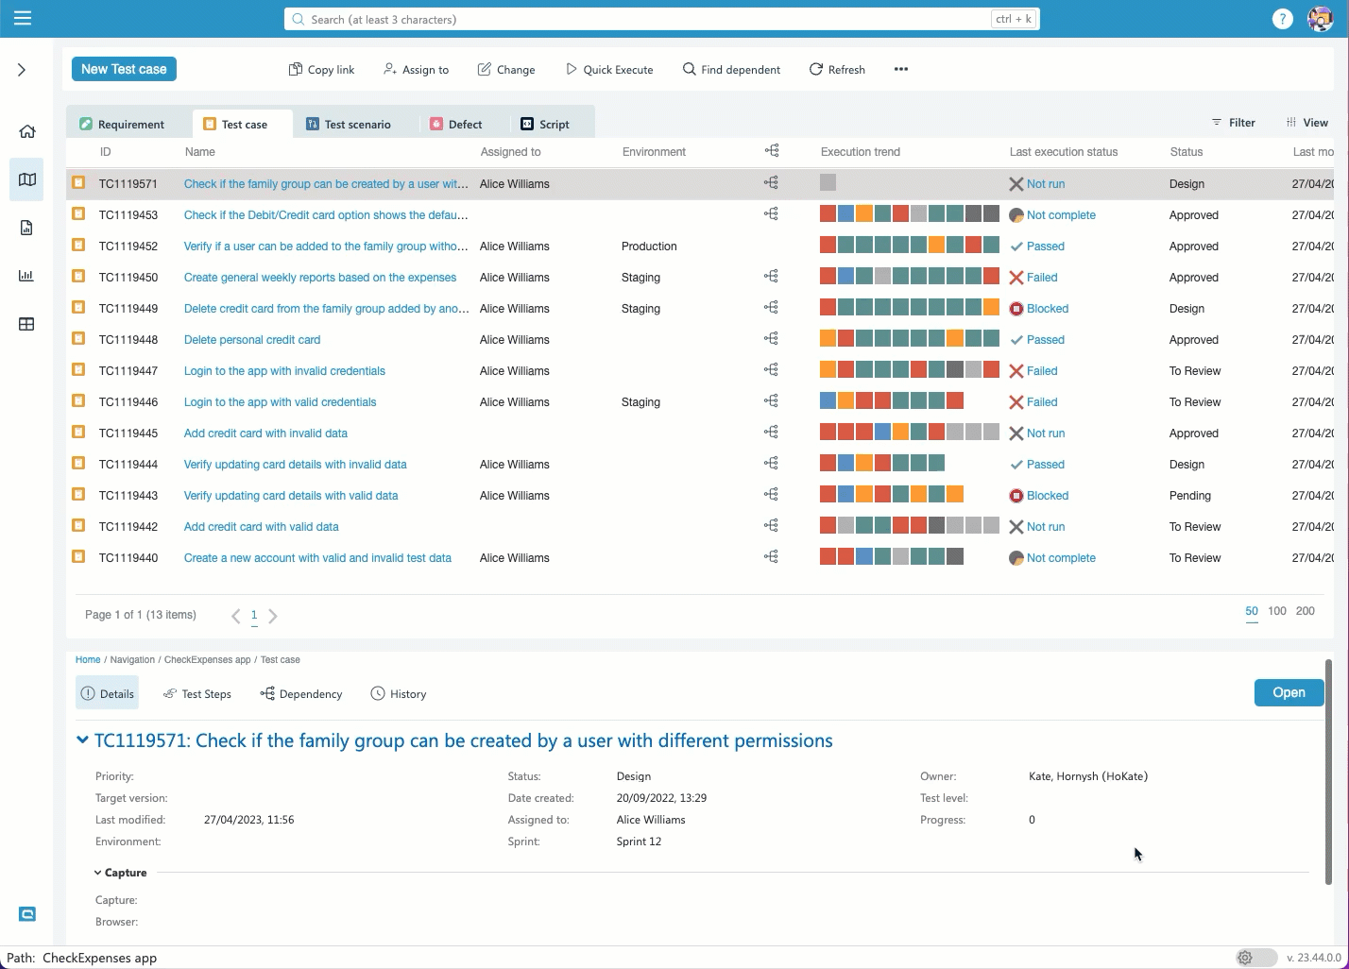This screenshot has width=1349, height=969.
Task: Expand the left sidebar navigation arrow
Action: coord(22,70)
